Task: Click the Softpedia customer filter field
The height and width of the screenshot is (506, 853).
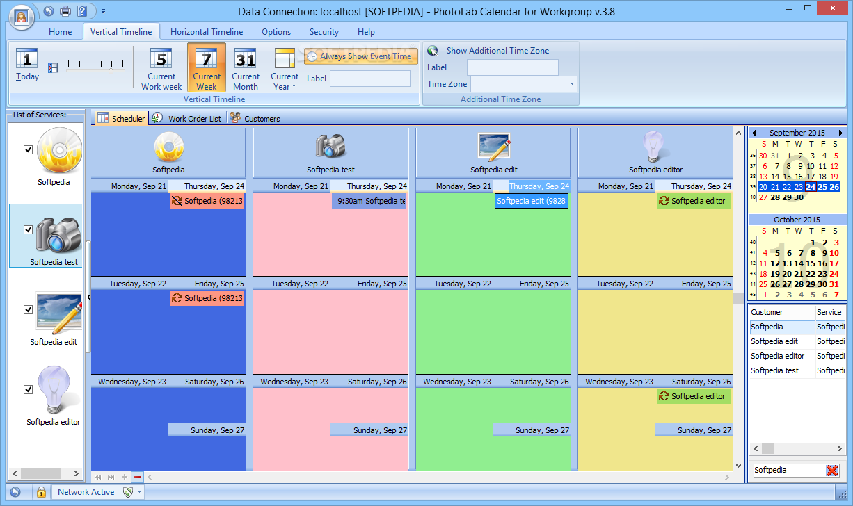Action: point(788,471)
